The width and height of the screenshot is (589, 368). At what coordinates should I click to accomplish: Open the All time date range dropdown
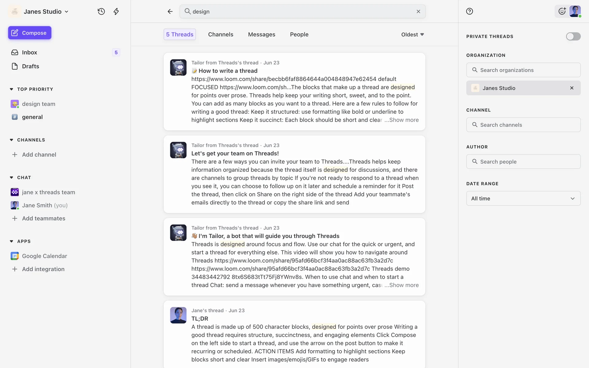[523, 198]
